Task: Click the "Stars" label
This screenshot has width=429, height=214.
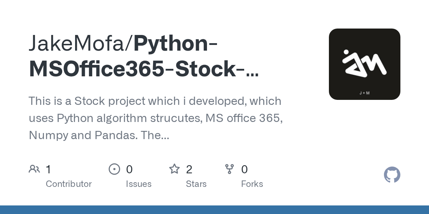Action: tap(196, 184)
